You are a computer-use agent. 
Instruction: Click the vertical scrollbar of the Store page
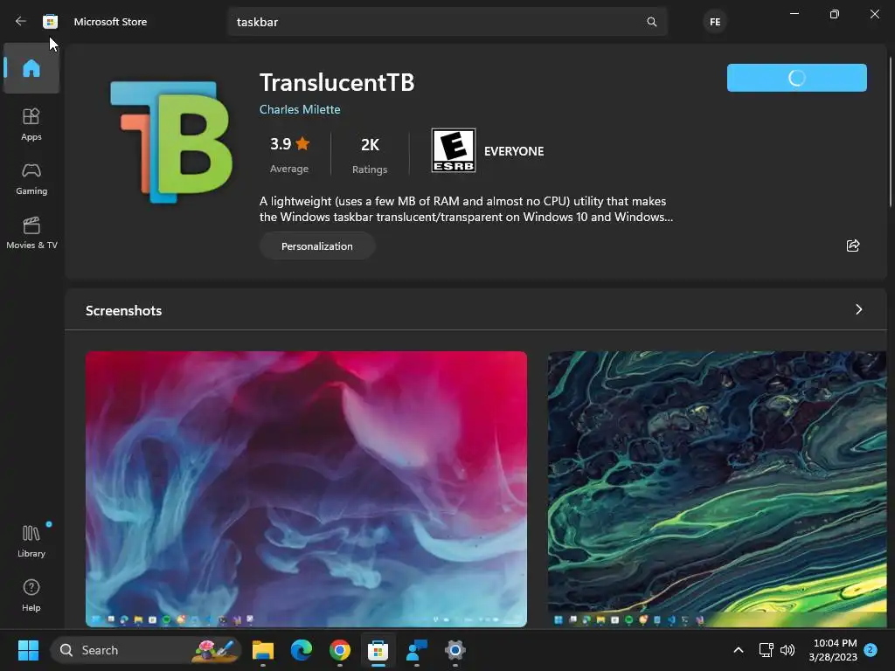point(891,131)
